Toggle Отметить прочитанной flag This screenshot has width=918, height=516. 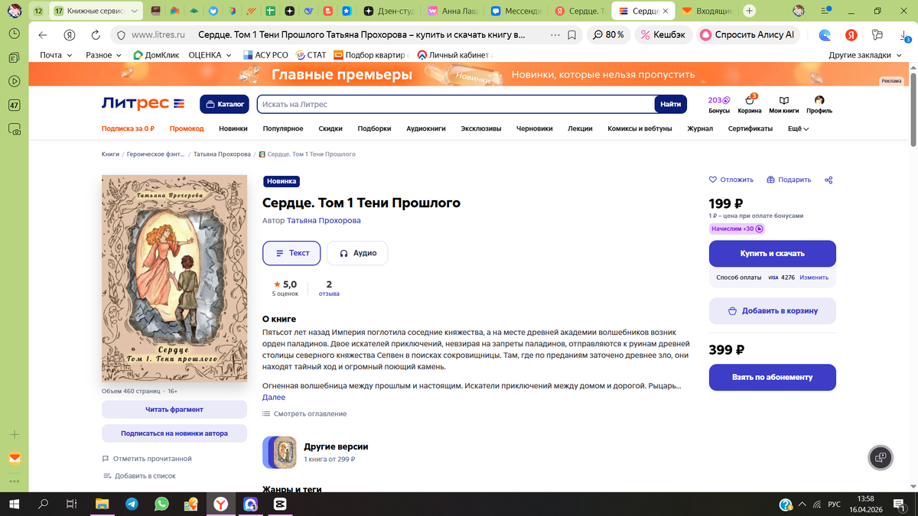147,459
